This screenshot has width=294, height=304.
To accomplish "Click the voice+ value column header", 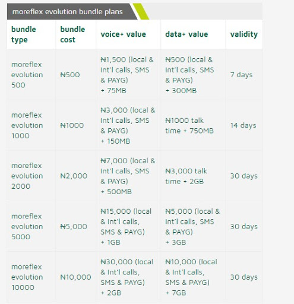I will (x=123, y=34).
